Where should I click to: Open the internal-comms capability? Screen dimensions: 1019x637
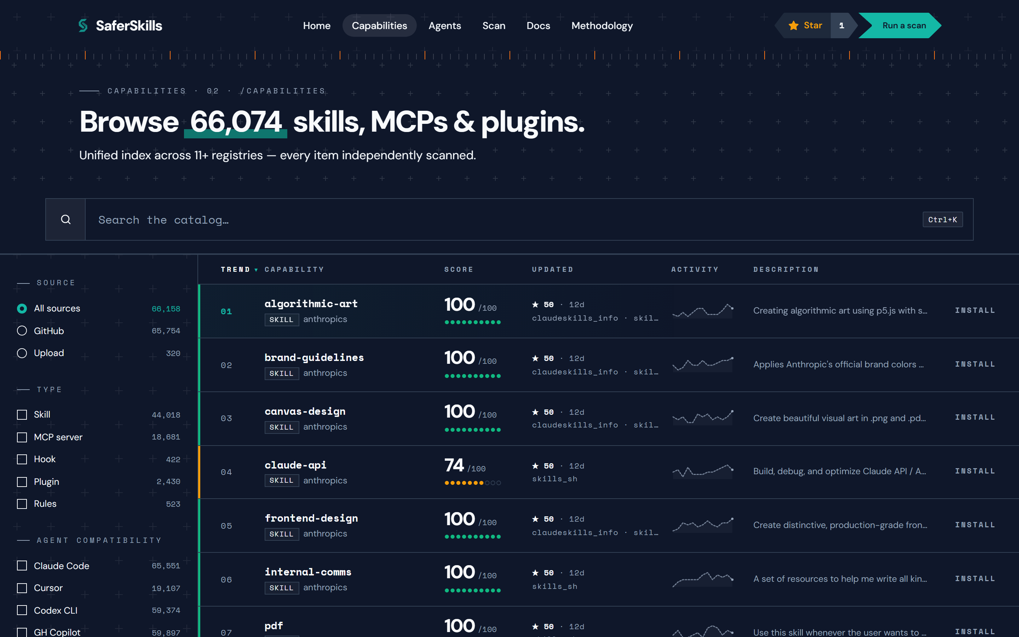tap(308, 572)
